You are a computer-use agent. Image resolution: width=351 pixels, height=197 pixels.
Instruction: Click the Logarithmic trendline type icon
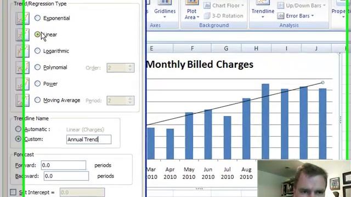point(22,51)
